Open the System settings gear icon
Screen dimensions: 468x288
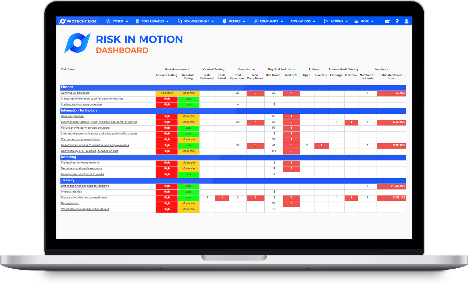pos(108,21)
